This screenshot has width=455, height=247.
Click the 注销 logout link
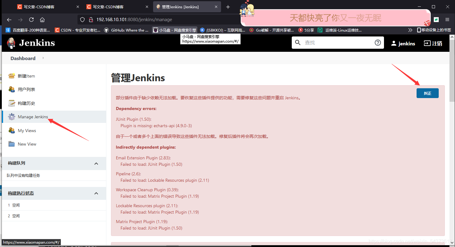[x=437, y=44]
